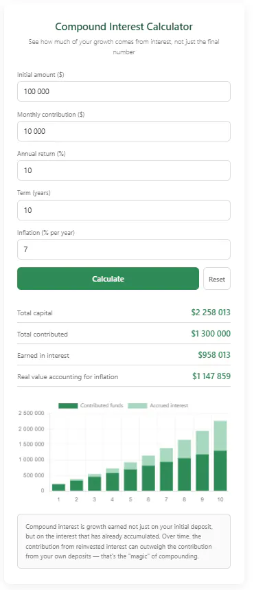Click the Contributed funds legend label
The image size is (254, 590).
[102, 406]
